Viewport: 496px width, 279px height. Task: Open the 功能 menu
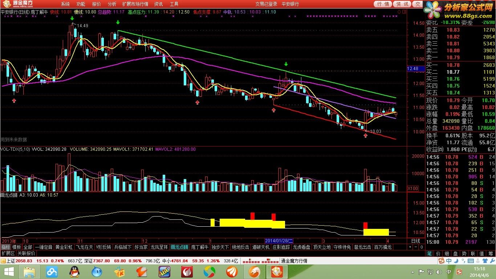click(x=81, y=4)
